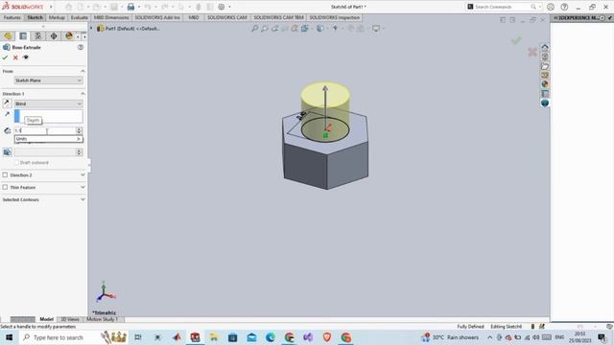Accept the Boss-Extrude with green checkmark
This screenshot has height=345, width=614.
coord(5,57)
